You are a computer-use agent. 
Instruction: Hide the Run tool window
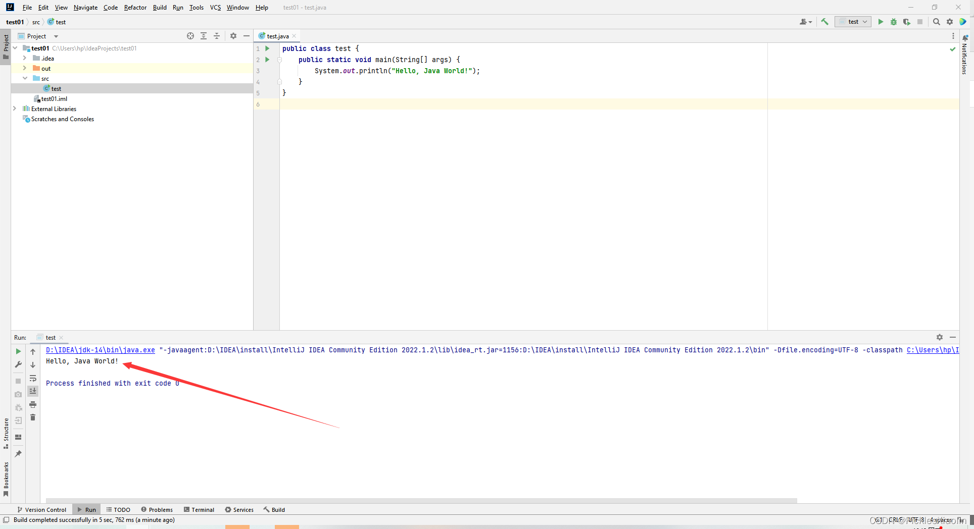tap(953, 337)
